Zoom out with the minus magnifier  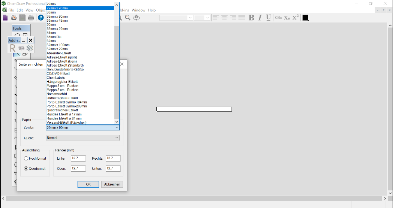[127, 18]
